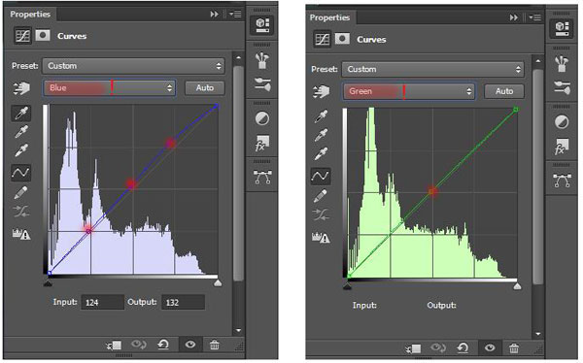Click scrollbar down arrow in Blue panel
The image size is (583, 363).
click(238, 330)
